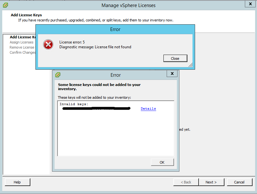Click the redacted license key entry

tap(96, 108)
